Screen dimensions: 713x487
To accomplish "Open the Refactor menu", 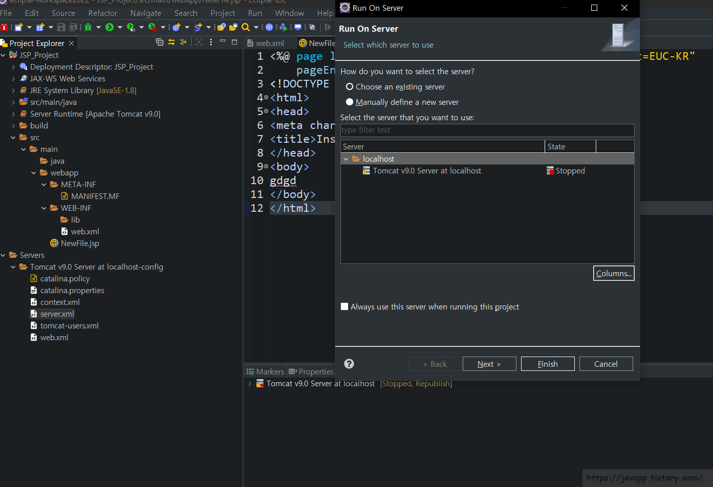I will click(x=103, y=13).
